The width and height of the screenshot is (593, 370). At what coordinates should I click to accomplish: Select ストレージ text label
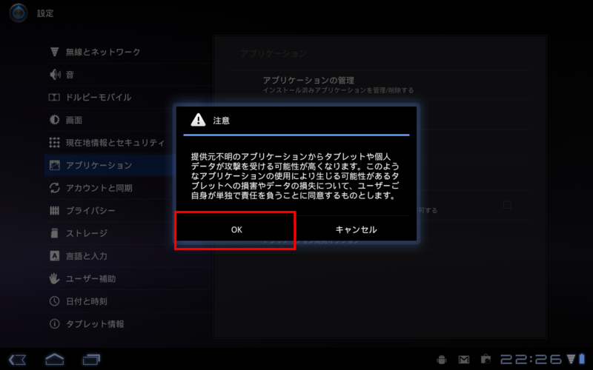point(87,233)
